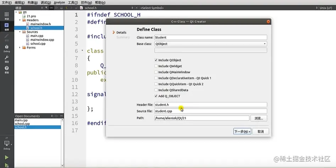Click the Forms folder icon

click(x=24, y=47)
